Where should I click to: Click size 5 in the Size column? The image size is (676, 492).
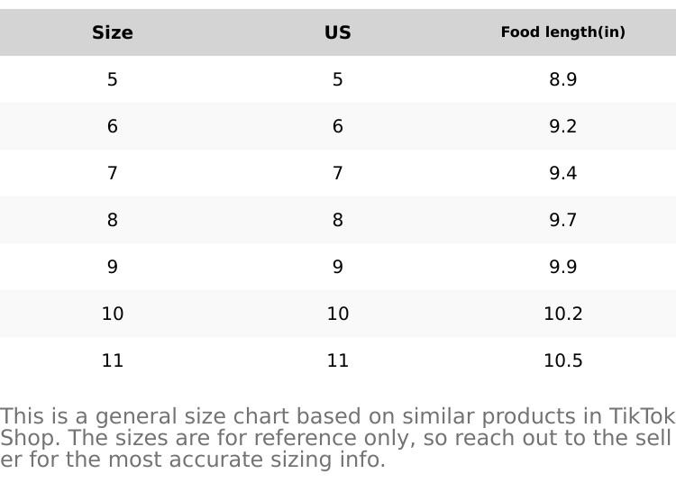coord(113,79)
